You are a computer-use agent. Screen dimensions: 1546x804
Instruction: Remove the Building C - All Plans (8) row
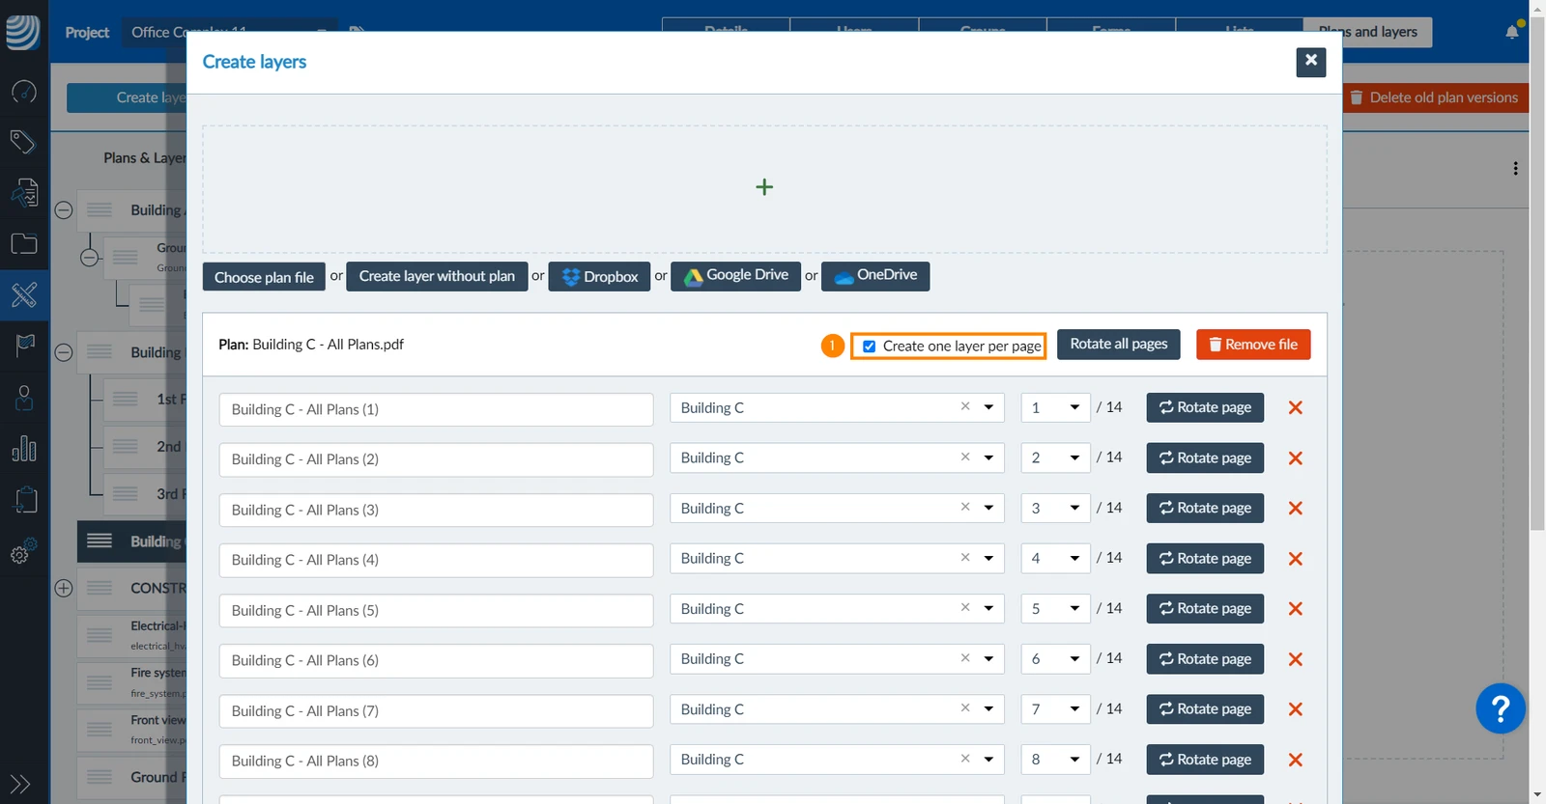(1296, 761)
